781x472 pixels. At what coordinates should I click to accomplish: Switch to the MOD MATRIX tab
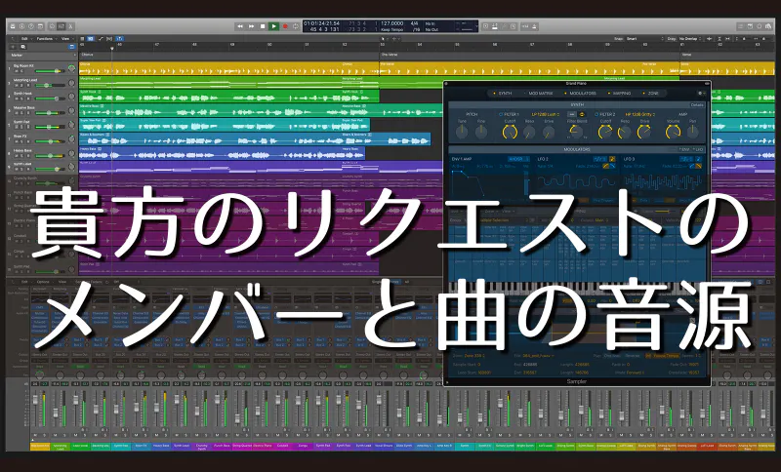[541, 93]
